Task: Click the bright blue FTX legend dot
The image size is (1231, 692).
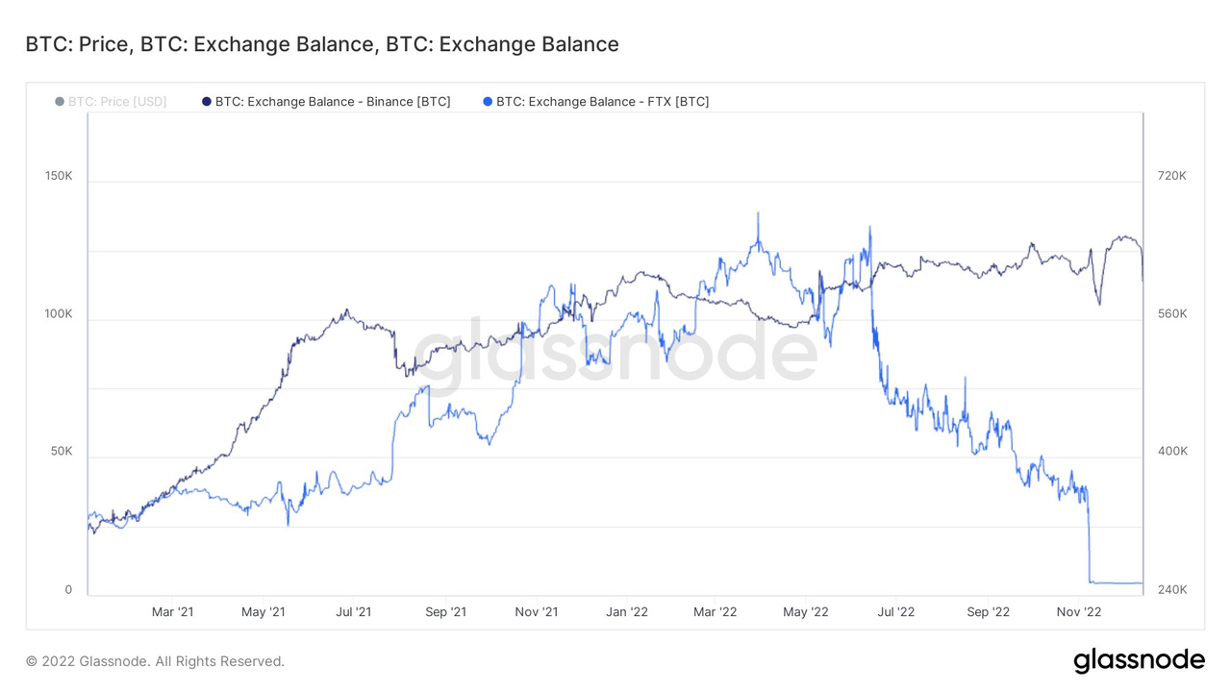Action: (x=488, y=102)
